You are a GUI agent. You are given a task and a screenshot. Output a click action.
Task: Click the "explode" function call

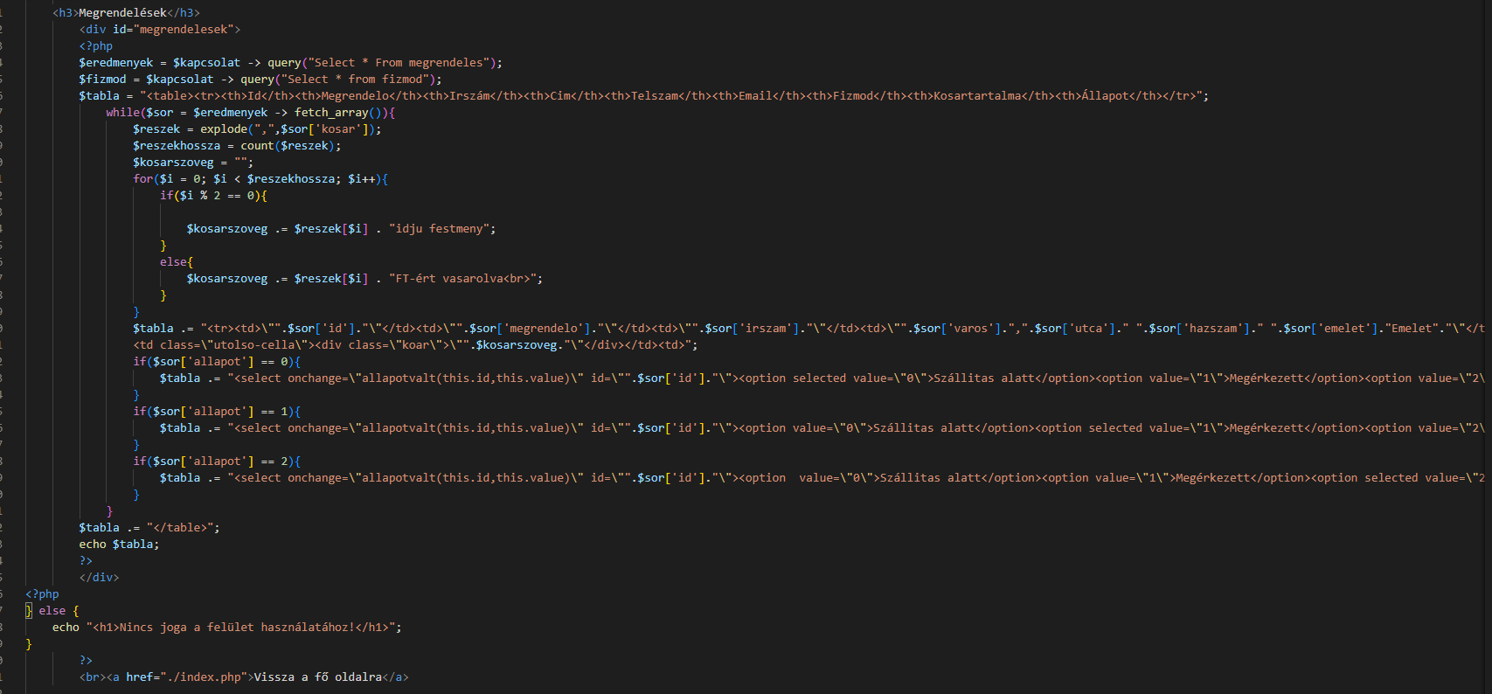pyautogui.click(x=224, y=129)
